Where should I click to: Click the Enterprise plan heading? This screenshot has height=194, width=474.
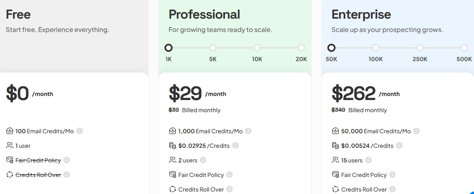[361, 15]
